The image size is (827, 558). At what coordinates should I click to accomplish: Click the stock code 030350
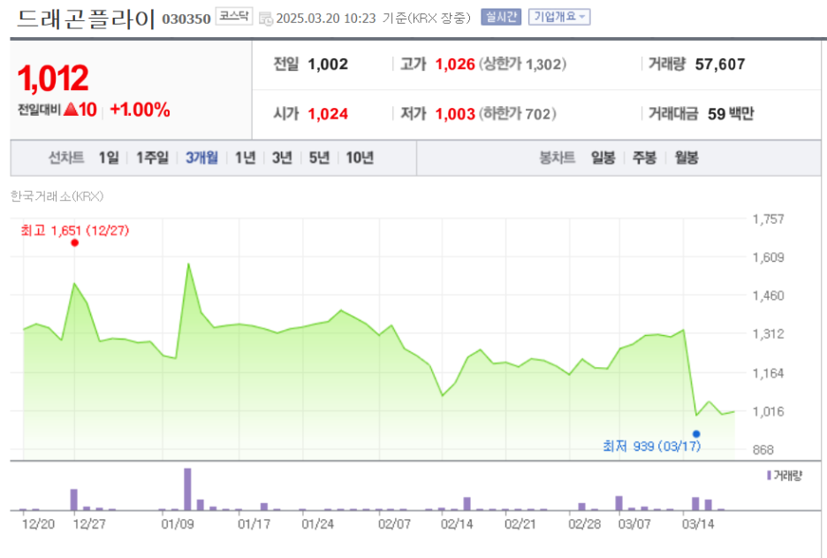pyautogui.click(x=186, y=19)
